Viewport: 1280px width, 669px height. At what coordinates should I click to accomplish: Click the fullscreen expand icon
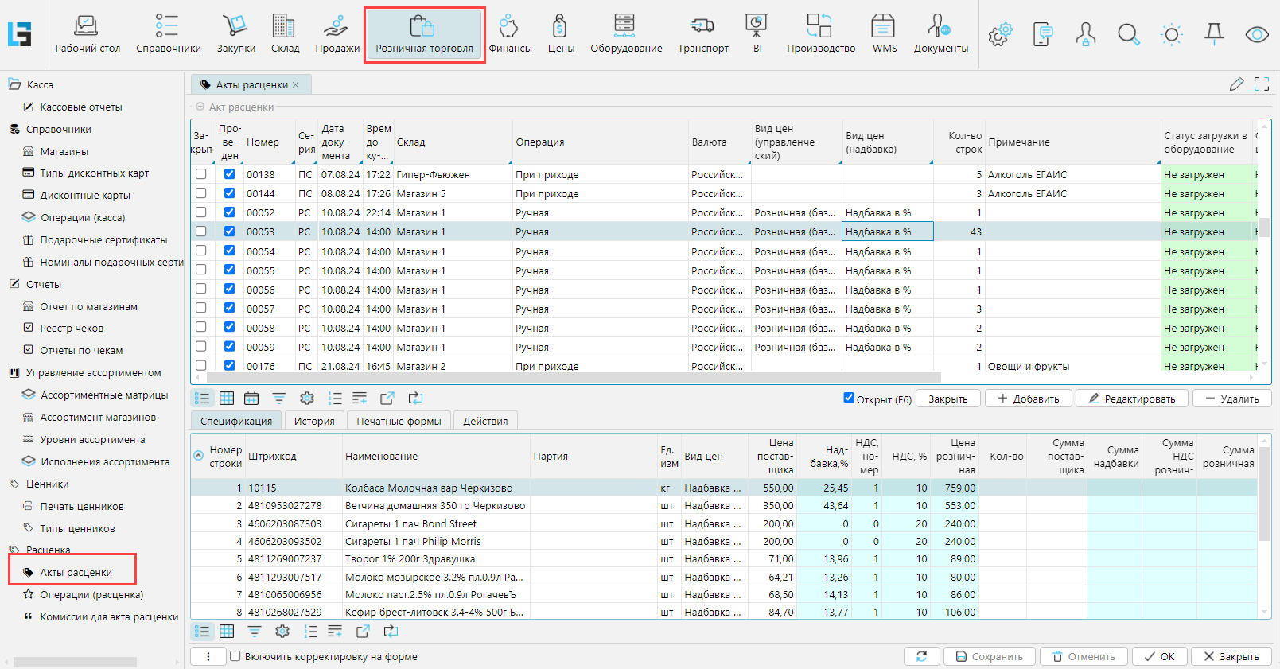[1262, 84]
